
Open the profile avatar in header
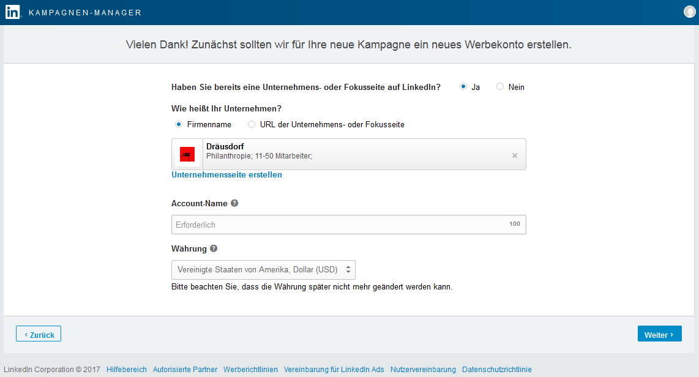coord(690,12)
